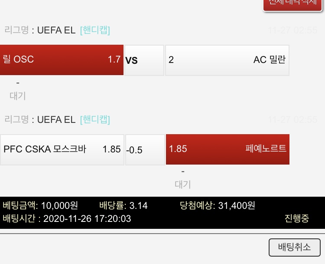
Task: Click the 당첨예상 31,400원 amount
Action: click(217, 205)
